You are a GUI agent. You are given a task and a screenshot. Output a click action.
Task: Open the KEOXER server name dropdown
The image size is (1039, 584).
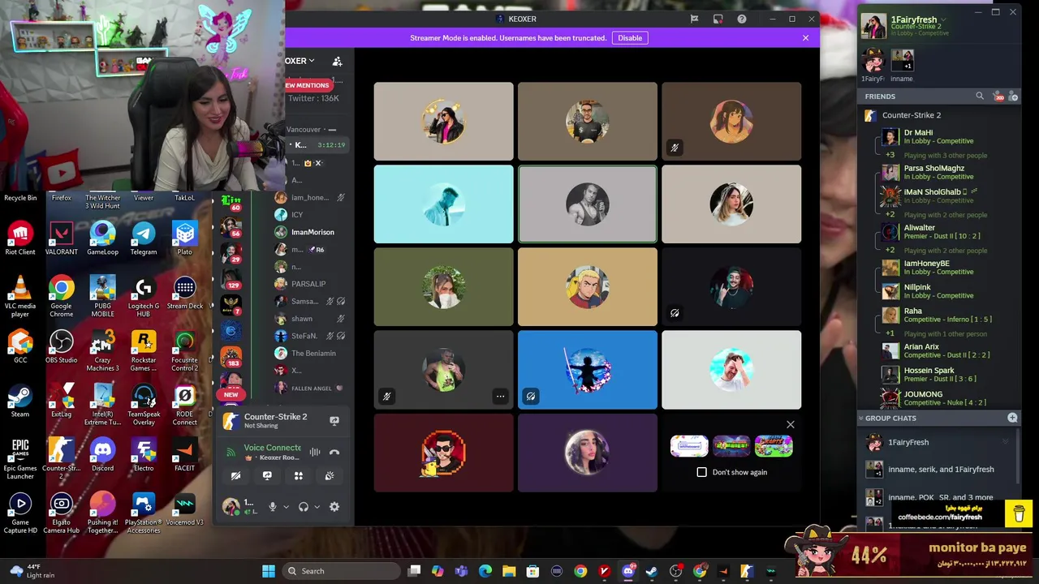(x=300, y=61)
